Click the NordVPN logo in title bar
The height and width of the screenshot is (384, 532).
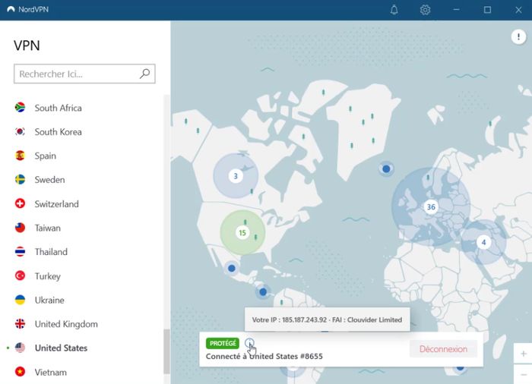pyautogui.click(x=11, y=10)
